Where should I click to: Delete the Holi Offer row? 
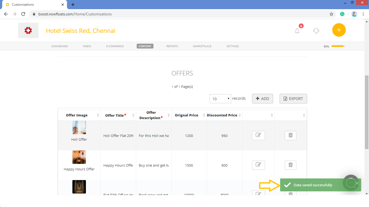(290, 136)
